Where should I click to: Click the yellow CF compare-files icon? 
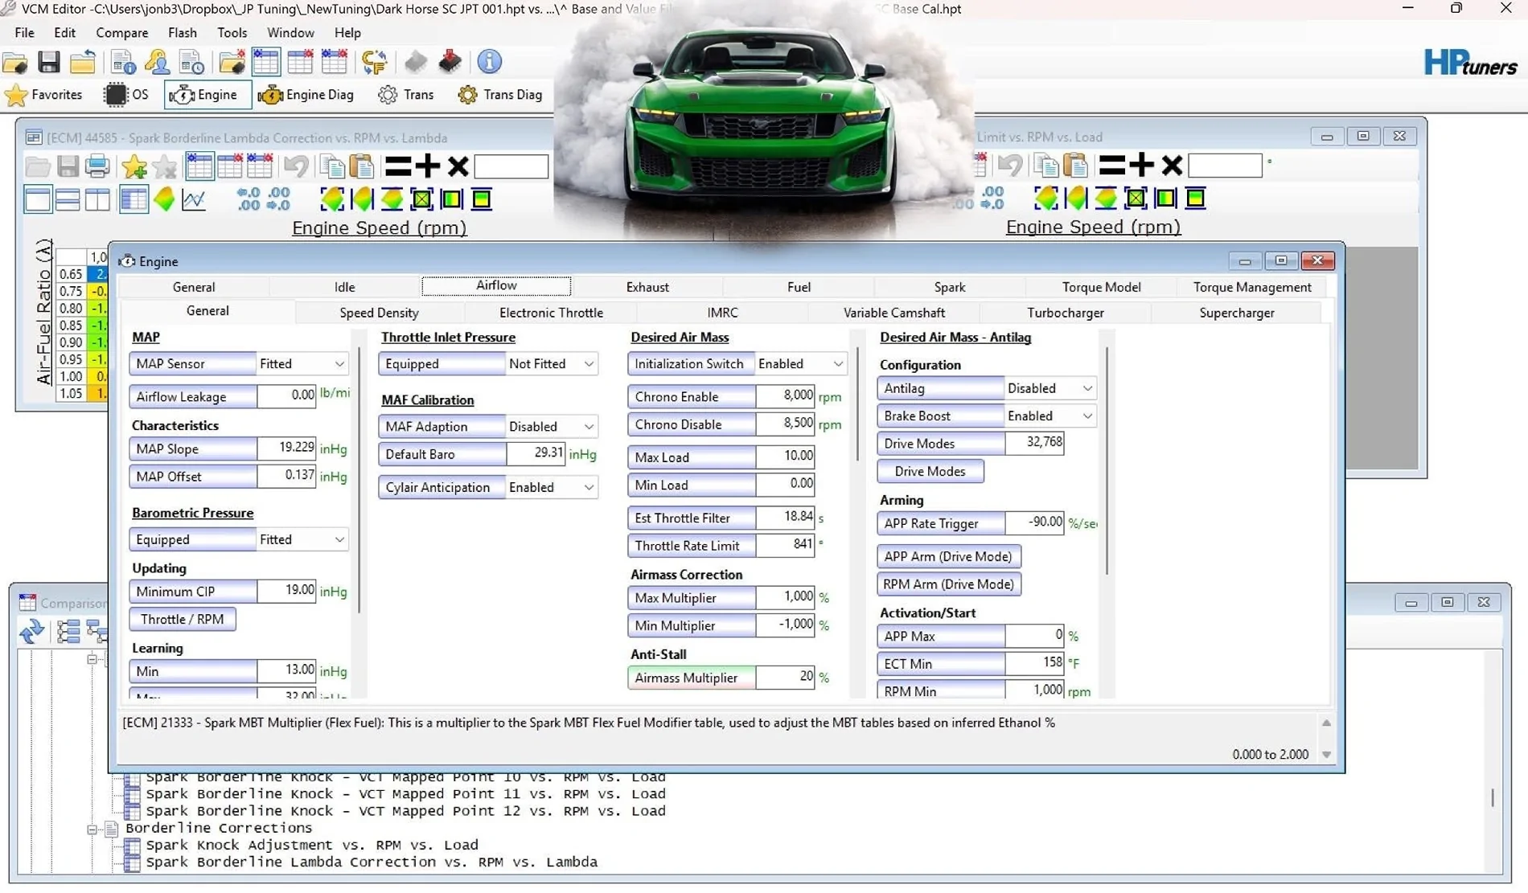375,62
